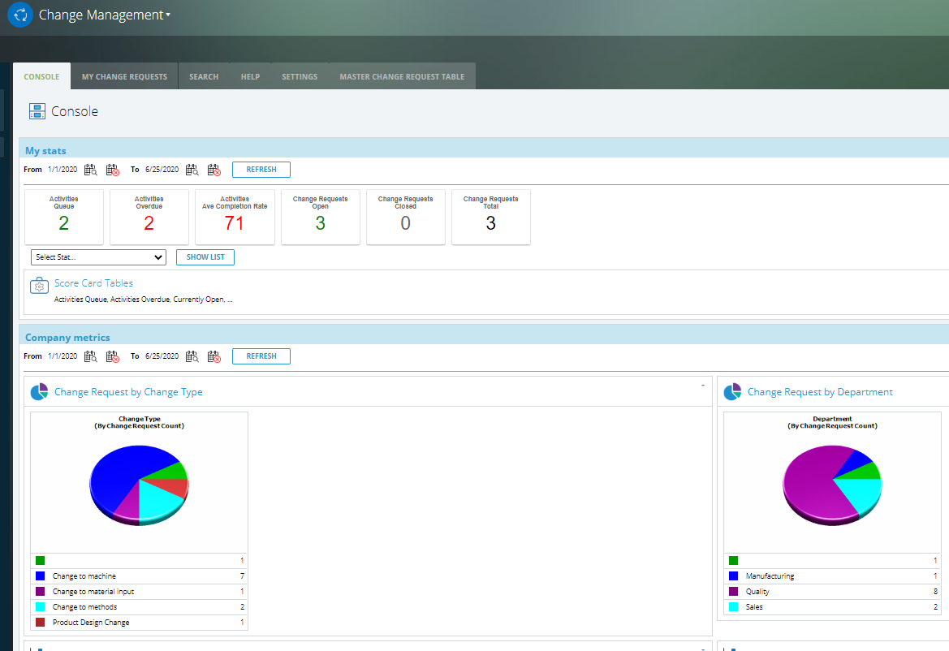Go to the Settings tab

(x=300, y=77)
